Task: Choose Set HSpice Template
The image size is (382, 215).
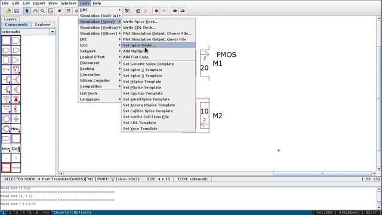Action: point(158,81)
